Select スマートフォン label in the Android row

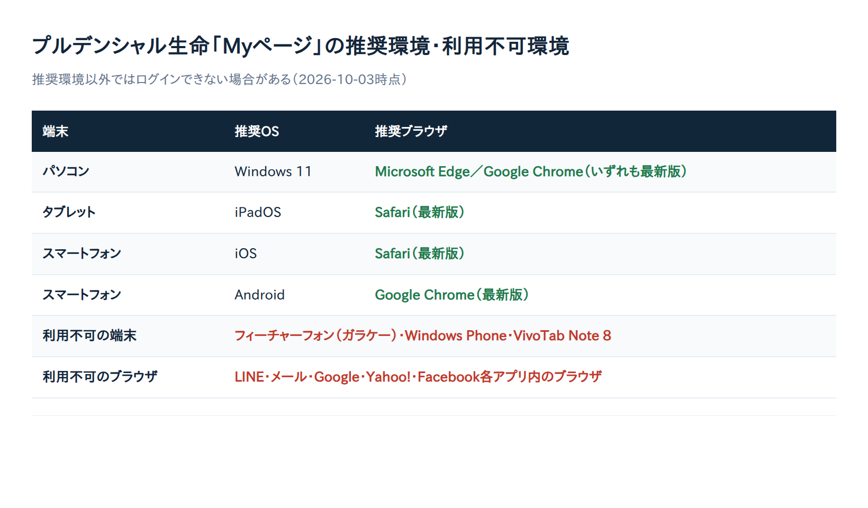click(x=82, y=295)
